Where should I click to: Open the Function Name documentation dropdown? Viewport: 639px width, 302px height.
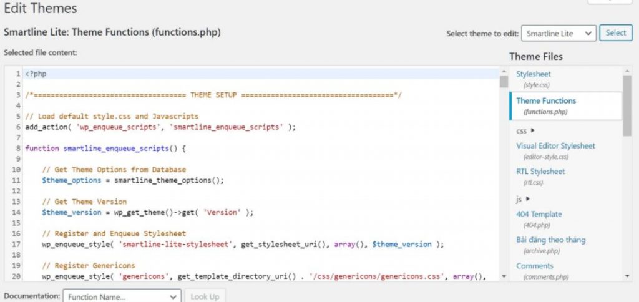(x=122, y=296)
